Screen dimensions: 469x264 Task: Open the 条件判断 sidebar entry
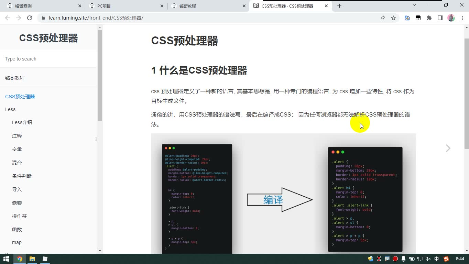point(22,176)
